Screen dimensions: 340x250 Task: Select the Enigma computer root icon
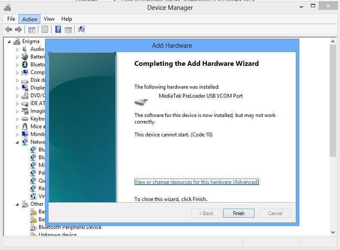(17, 41)
